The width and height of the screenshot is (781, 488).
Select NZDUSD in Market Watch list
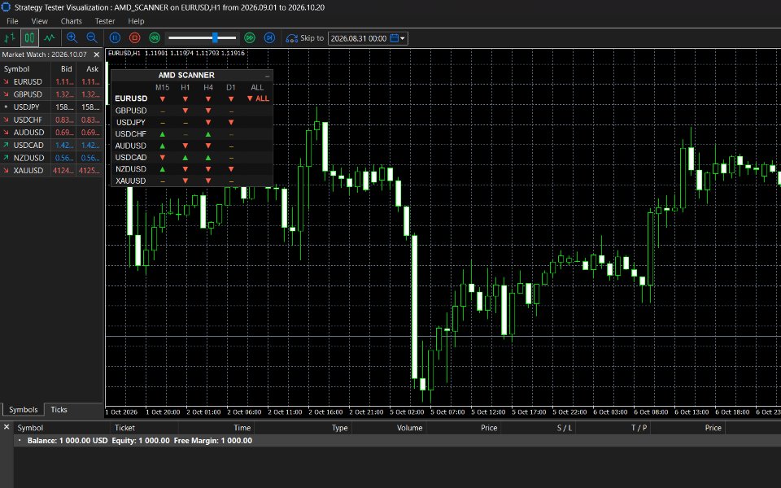51,158
